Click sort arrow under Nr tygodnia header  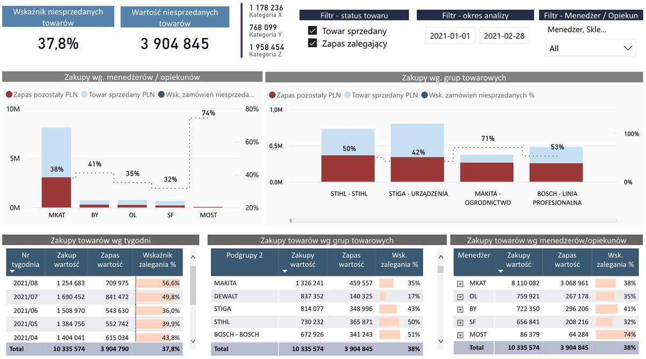(12, 271)
